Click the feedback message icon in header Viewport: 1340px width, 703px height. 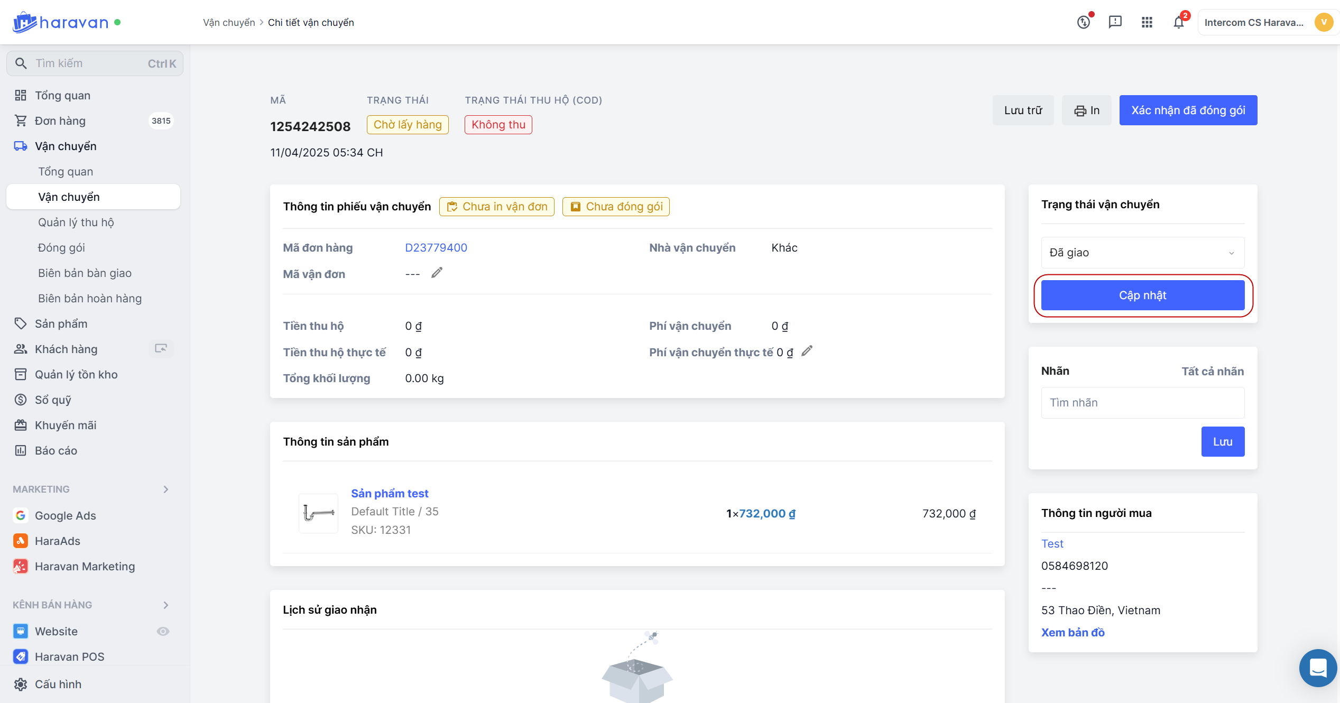click(x=1115, y=22)
